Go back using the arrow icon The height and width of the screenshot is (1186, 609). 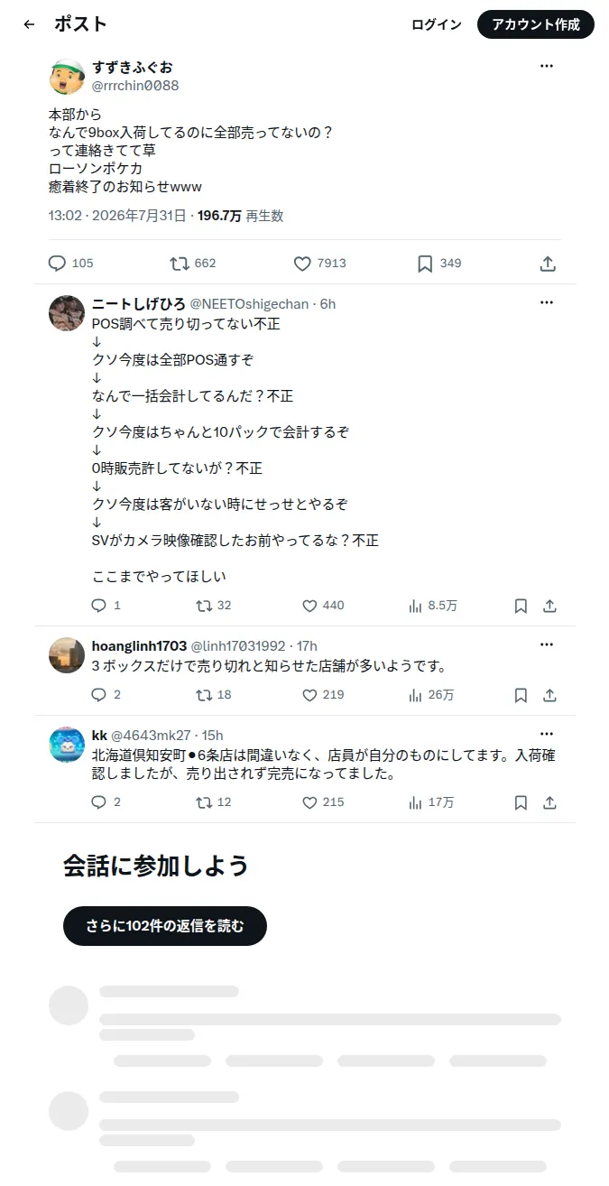pos(29,24)
